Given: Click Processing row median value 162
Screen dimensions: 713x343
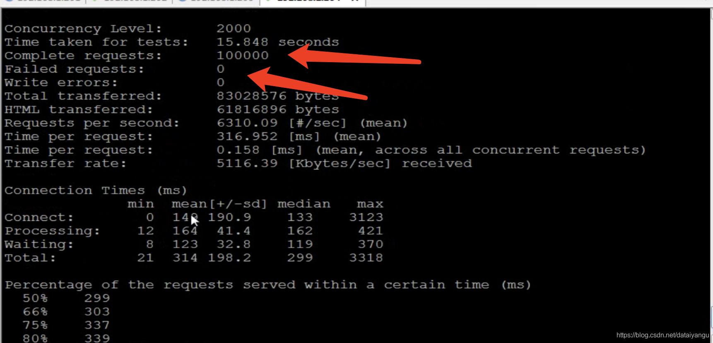Looking at the screenshot, I should pos(300,231).
